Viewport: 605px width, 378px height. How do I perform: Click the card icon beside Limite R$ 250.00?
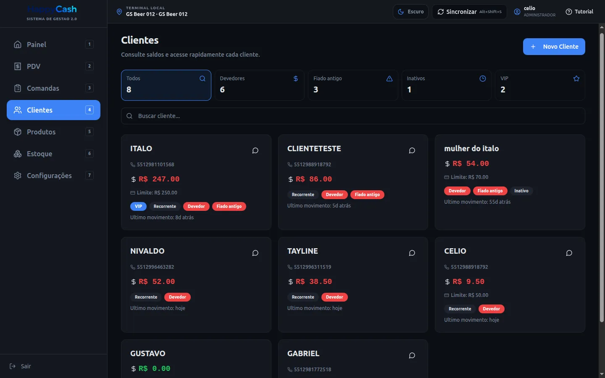tap(133, 193)
